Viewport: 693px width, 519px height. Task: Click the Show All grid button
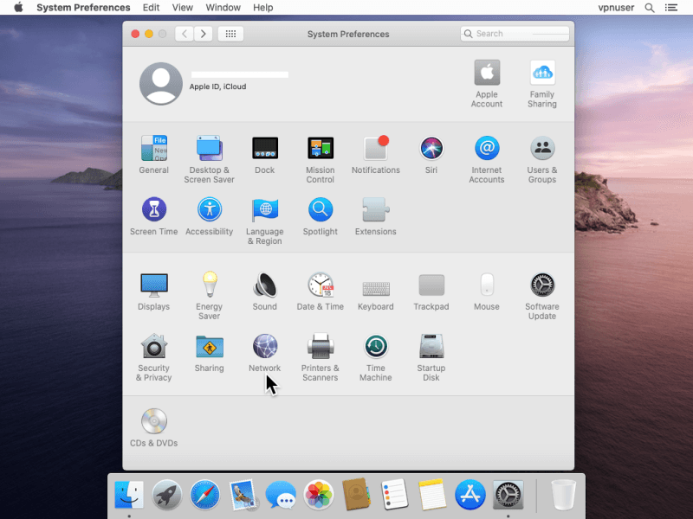(x=230, y=34)
